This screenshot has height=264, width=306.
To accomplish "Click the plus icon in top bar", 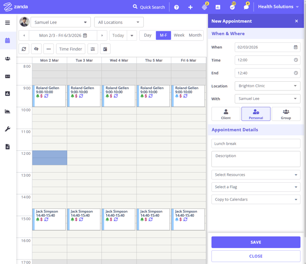I will (190, 7).
